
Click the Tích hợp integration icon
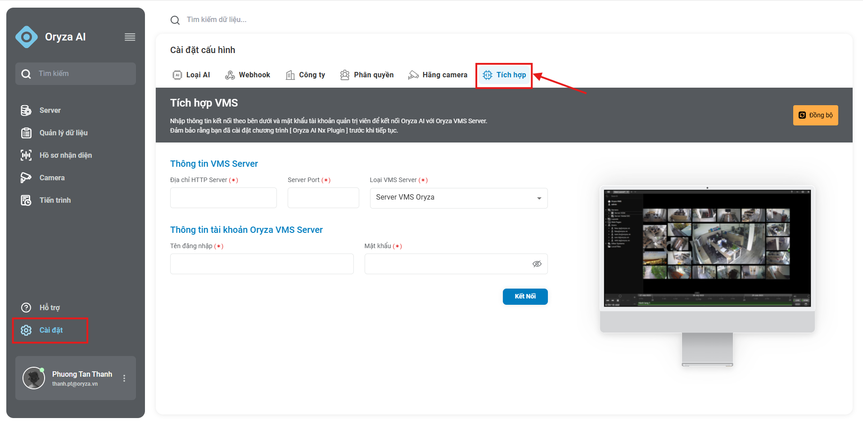click(488, 75)
